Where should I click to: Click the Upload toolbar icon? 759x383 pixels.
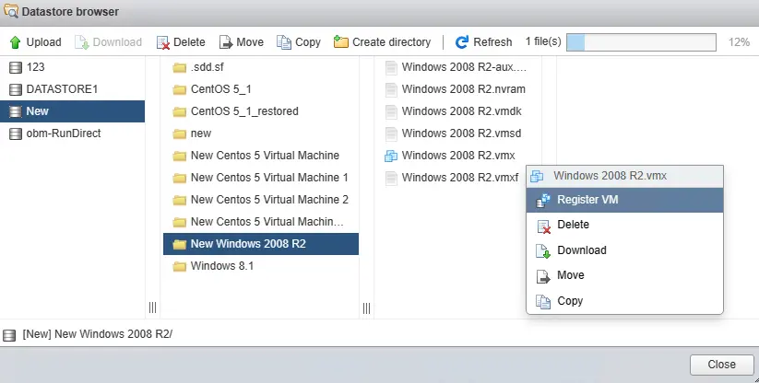click(15, 42)
